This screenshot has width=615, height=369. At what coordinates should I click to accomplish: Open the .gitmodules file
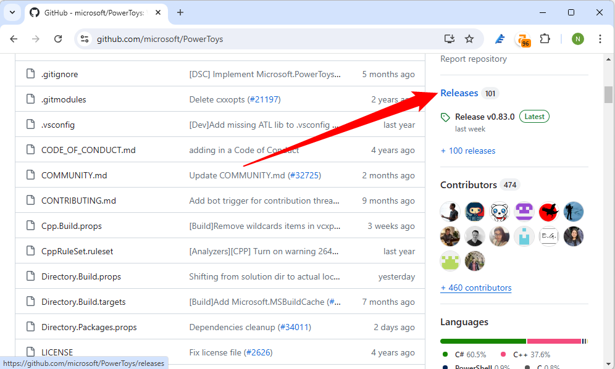point(64,99)
